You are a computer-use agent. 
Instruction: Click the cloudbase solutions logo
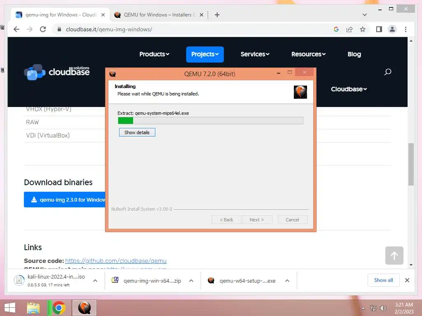click(x=57, y=72)
